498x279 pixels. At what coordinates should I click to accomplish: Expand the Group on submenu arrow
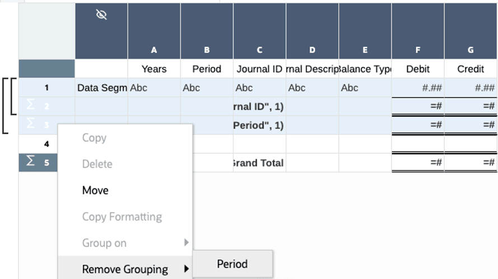[x=187, y=243]
